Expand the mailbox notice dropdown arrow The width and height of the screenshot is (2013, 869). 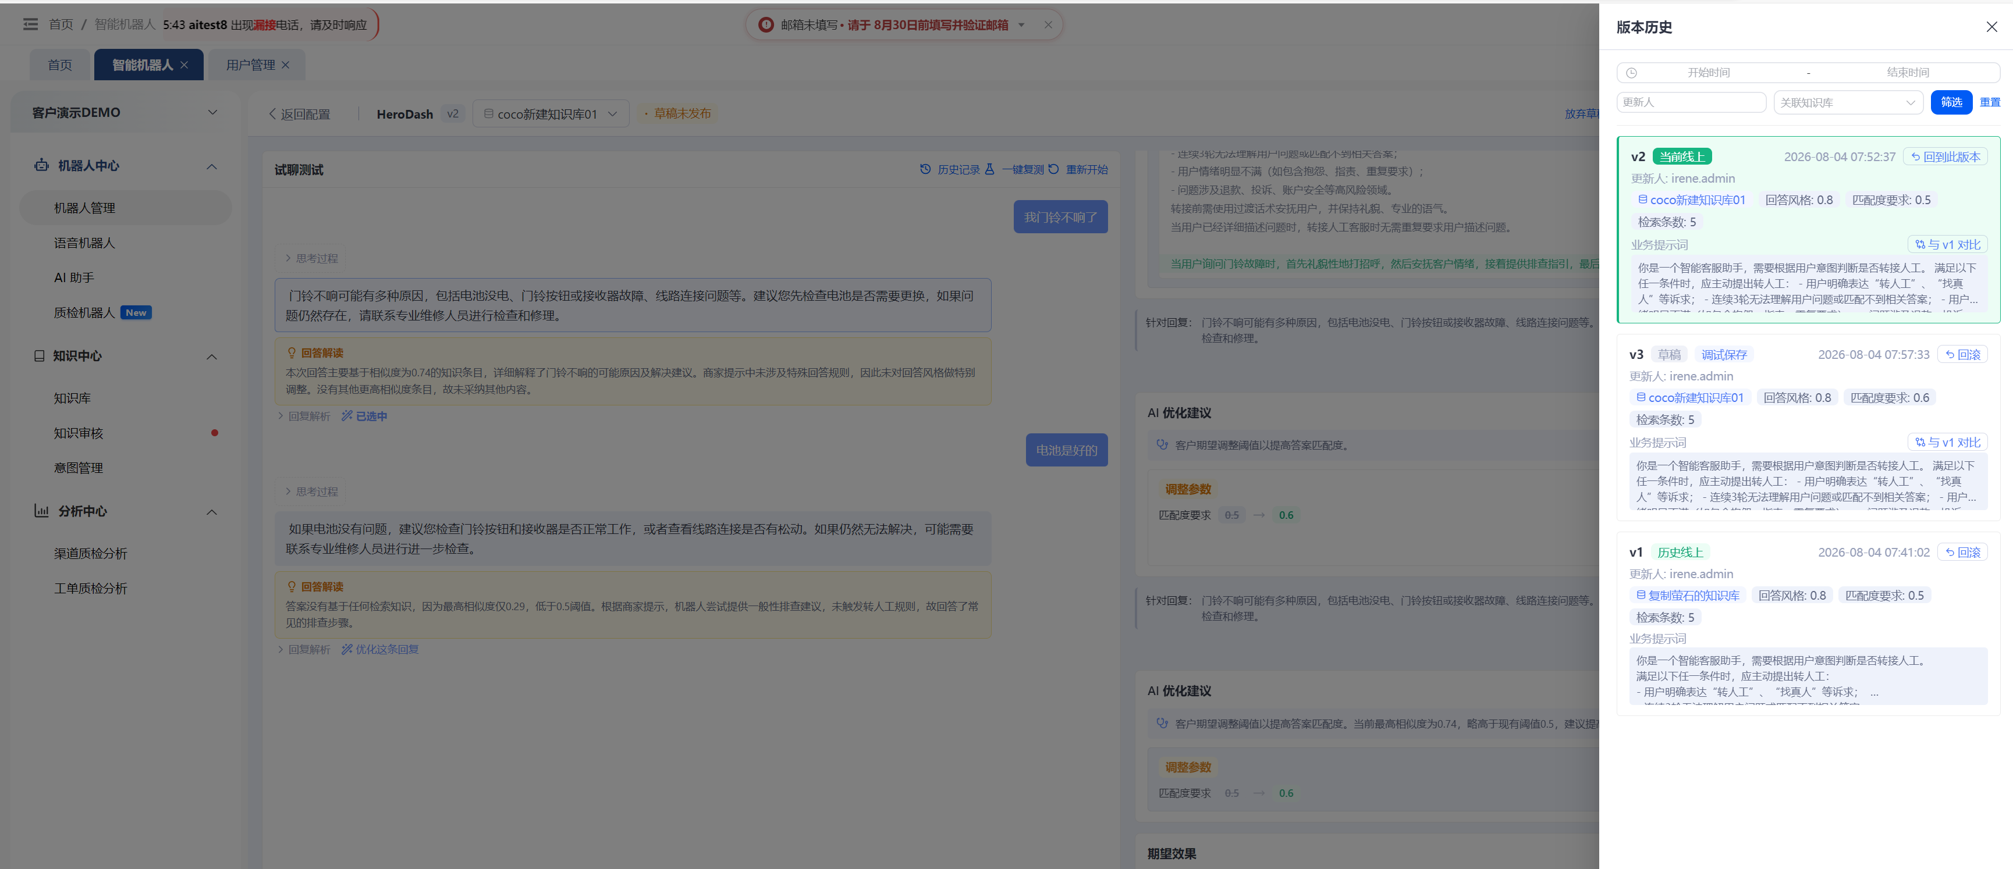1021,25
